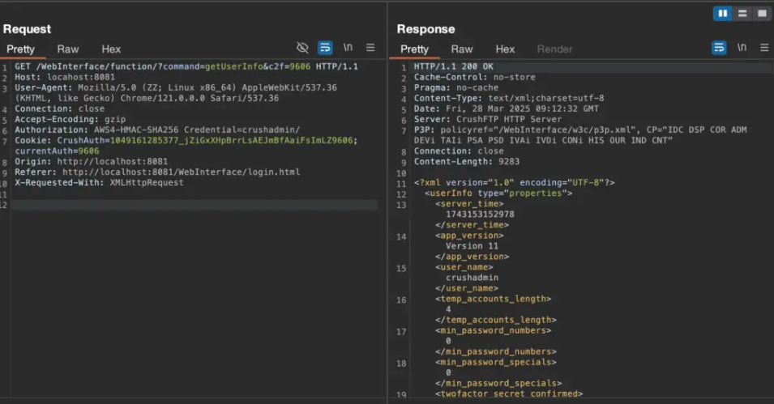Switch to combined single-pane layout icon
This screenshot has height=404, width=774.
click(761, 14)
